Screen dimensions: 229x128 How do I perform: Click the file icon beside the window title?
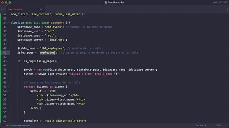pos(106,2)
